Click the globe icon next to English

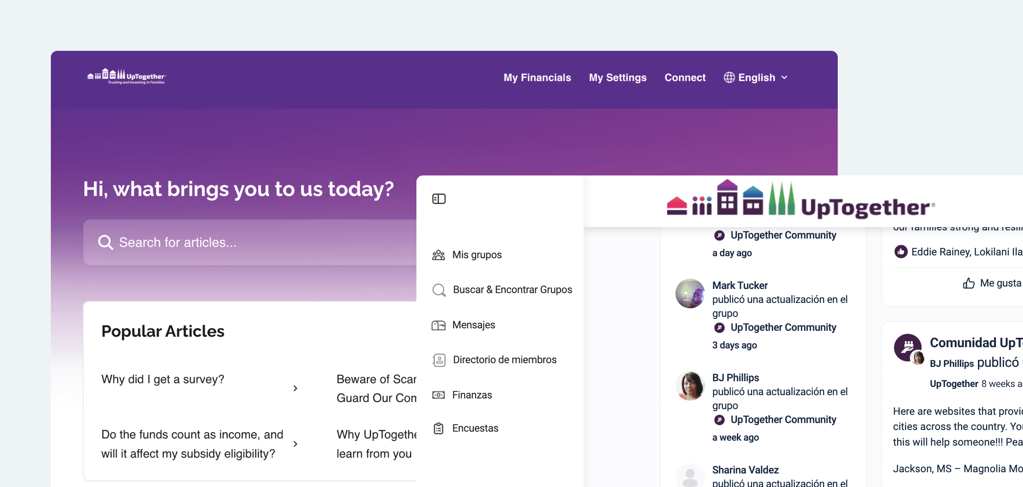pos(729,77)
